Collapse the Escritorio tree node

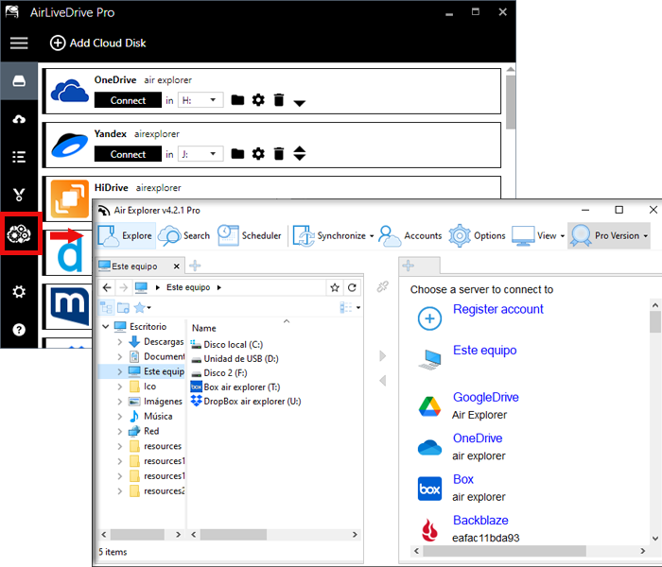point(106,327)
